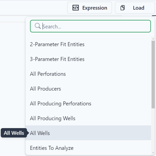
Task: Click the magnifying glass search icon
Action: [38, 26]
